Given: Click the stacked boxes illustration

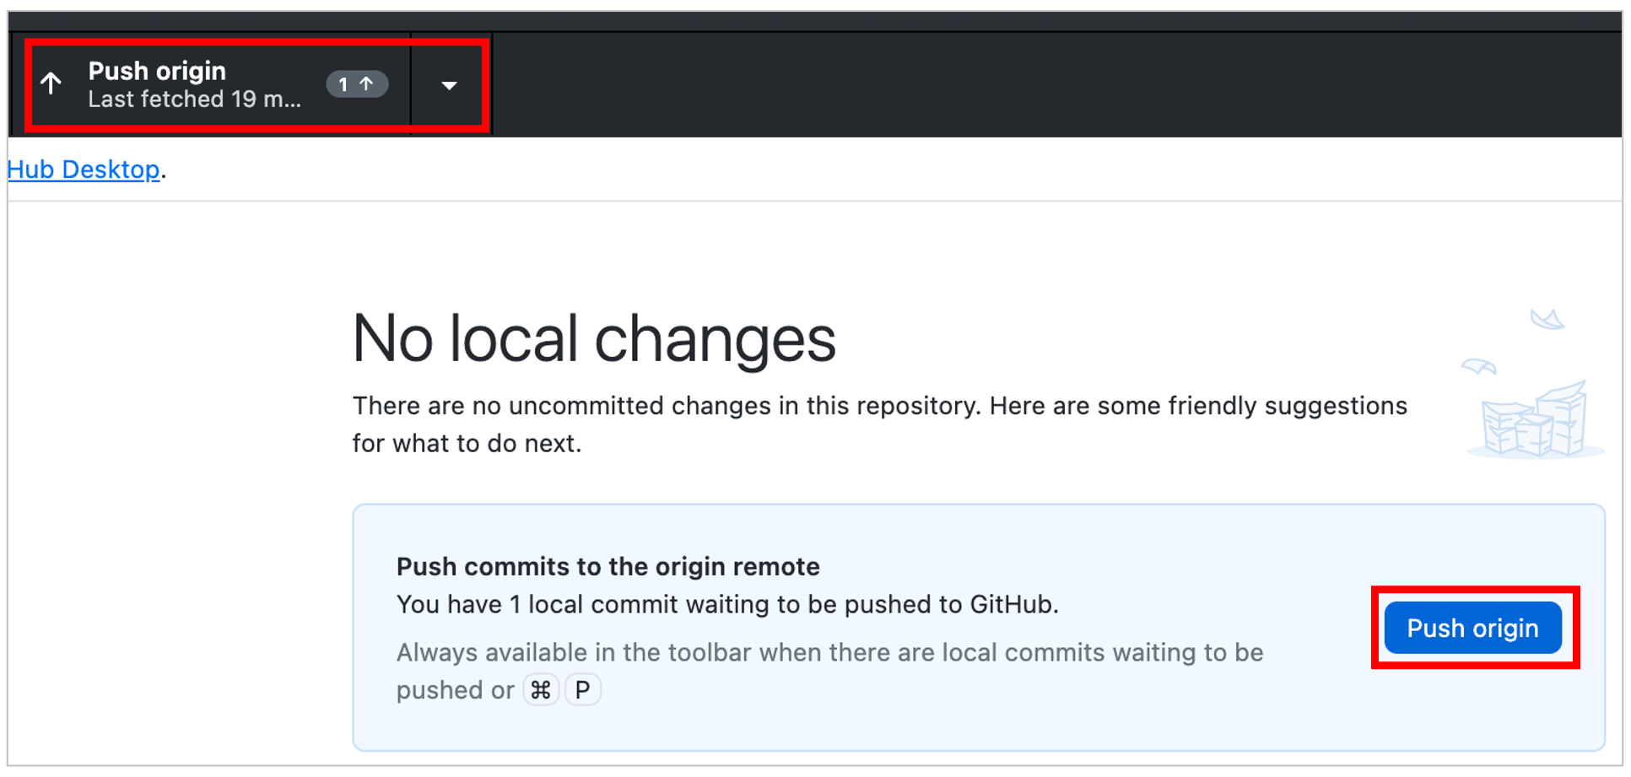Looking at the screenshot, I should [x=1536, y=419].
